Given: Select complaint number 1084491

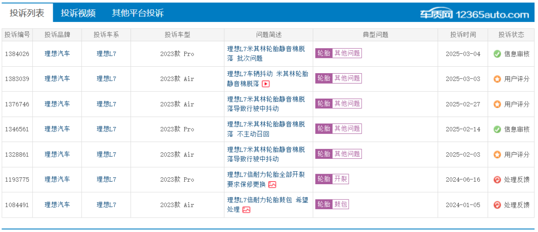Looking at the screenshot, I should point(17,205).
